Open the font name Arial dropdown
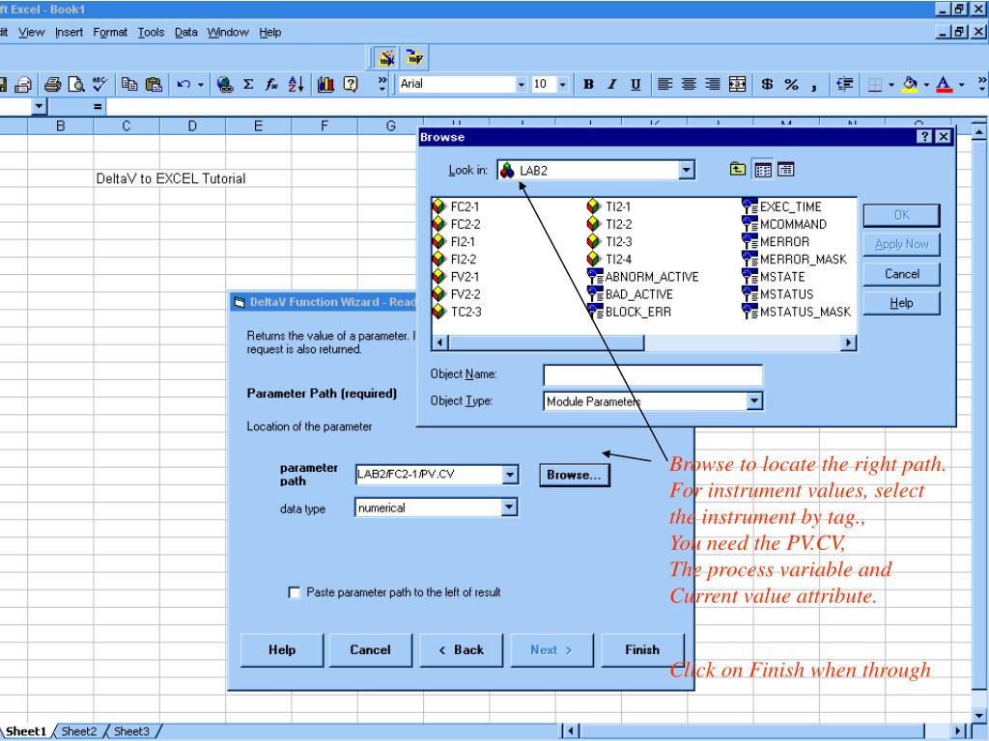 click(x=521, y=85)
